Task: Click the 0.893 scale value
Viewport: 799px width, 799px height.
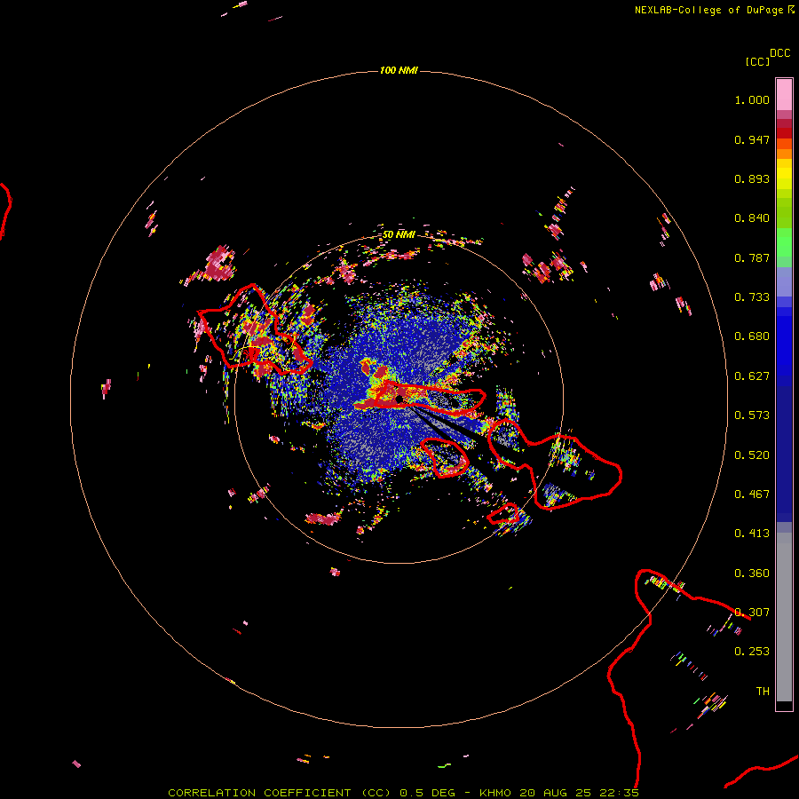Action: [752, 178]
